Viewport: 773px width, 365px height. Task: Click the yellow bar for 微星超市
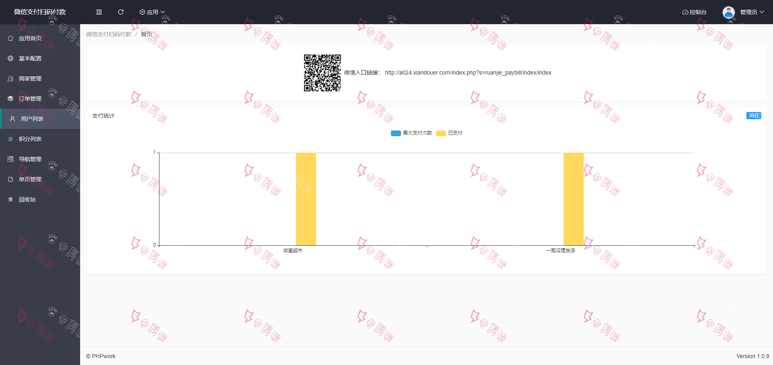306,199
